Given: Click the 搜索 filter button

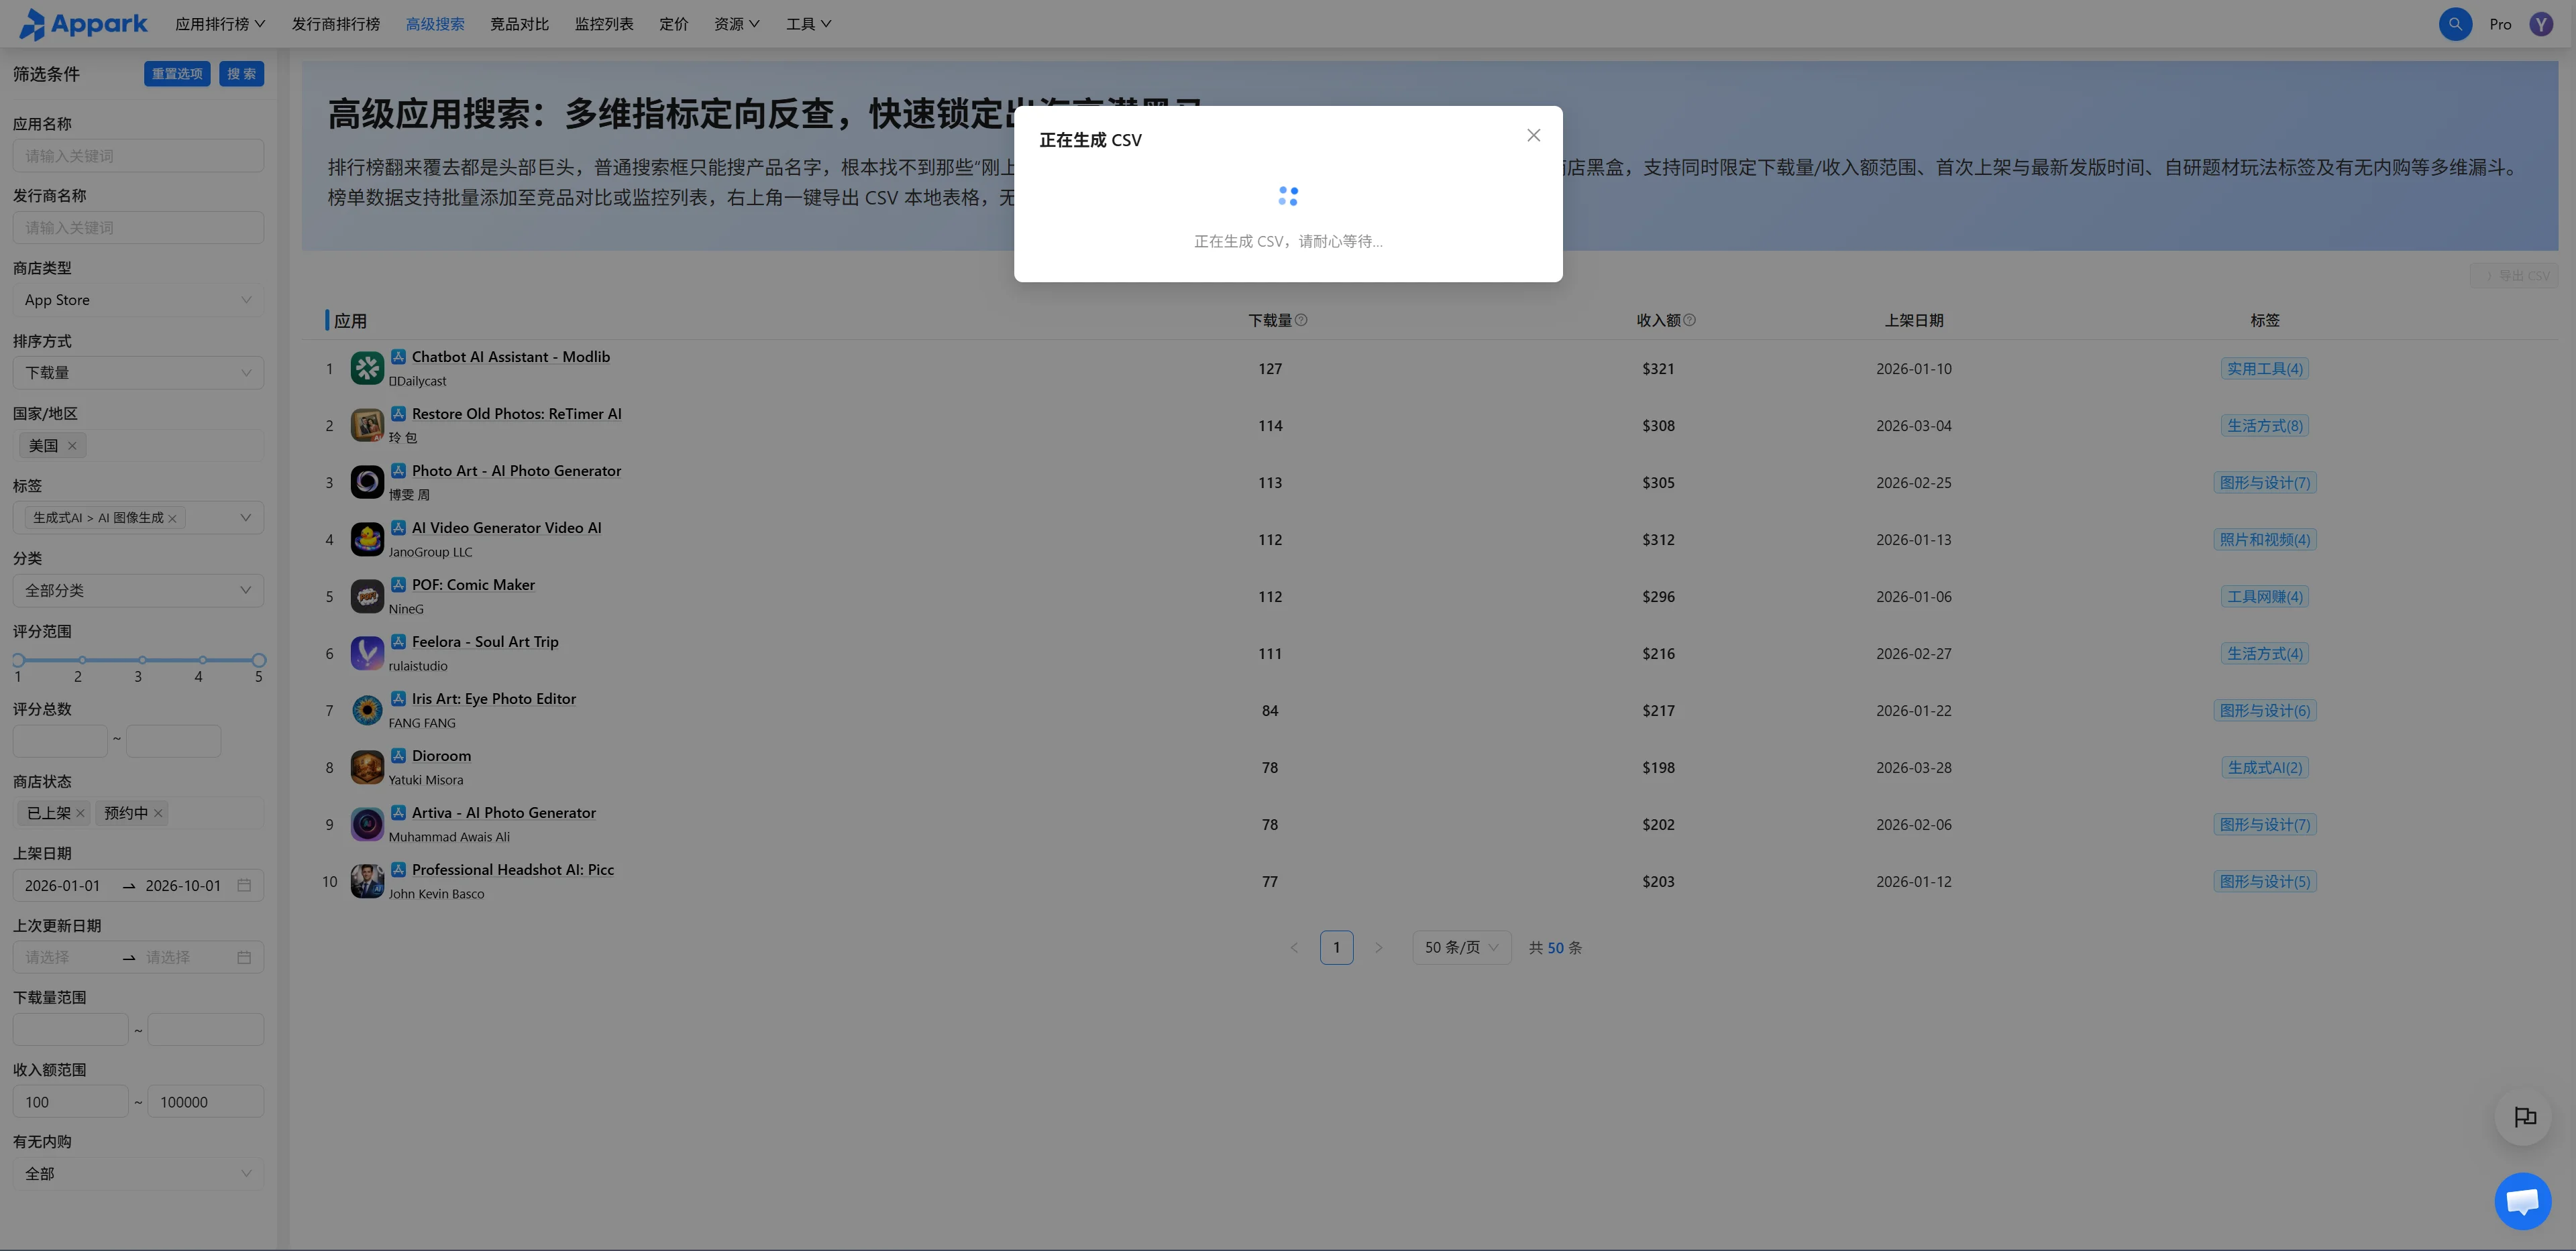Looking at the screenshot, I should pyautogui.click(x=241, y=74).
